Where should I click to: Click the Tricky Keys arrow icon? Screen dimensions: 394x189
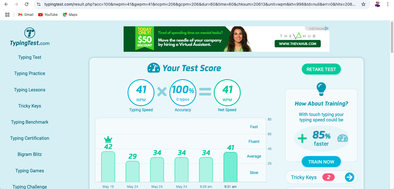pyautogui.click(x=350, y=177)
